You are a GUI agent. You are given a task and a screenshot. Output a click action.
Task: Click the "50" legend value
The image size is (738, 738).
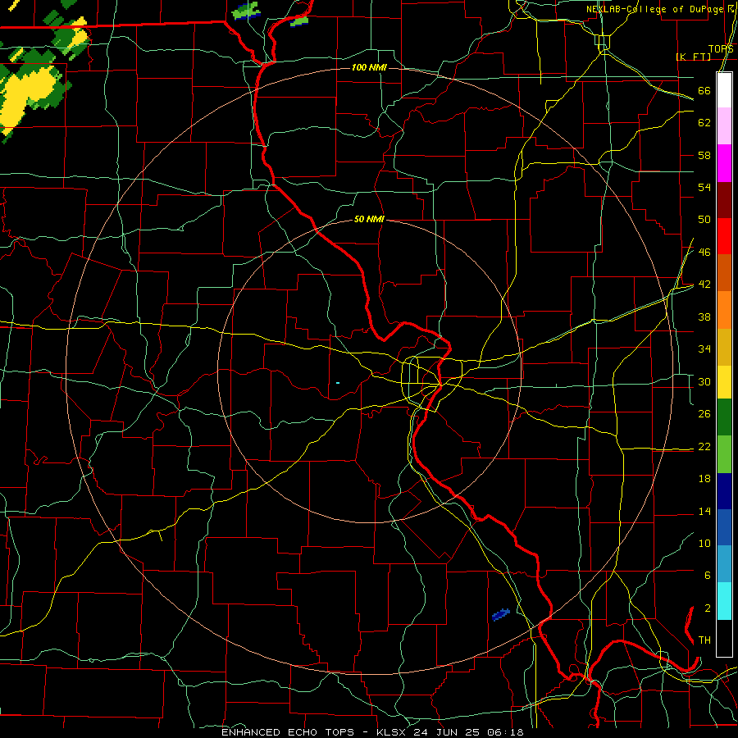704,220
